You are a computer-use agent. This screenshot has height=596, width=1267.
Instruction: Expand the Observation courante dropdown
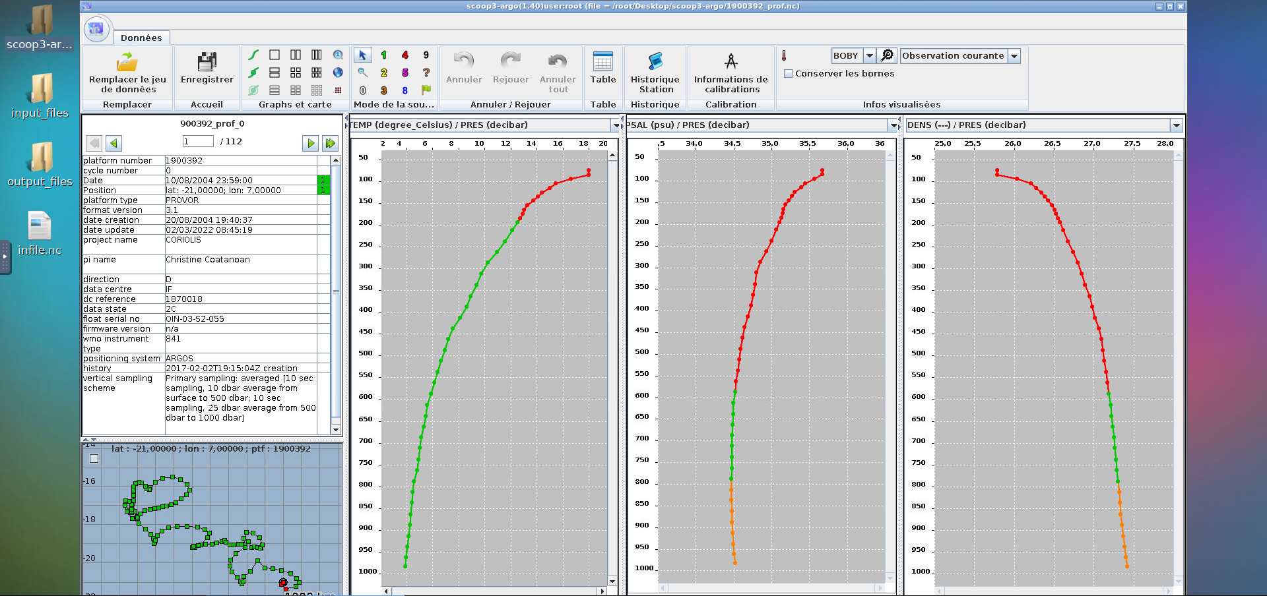[x=1014, y=56]
